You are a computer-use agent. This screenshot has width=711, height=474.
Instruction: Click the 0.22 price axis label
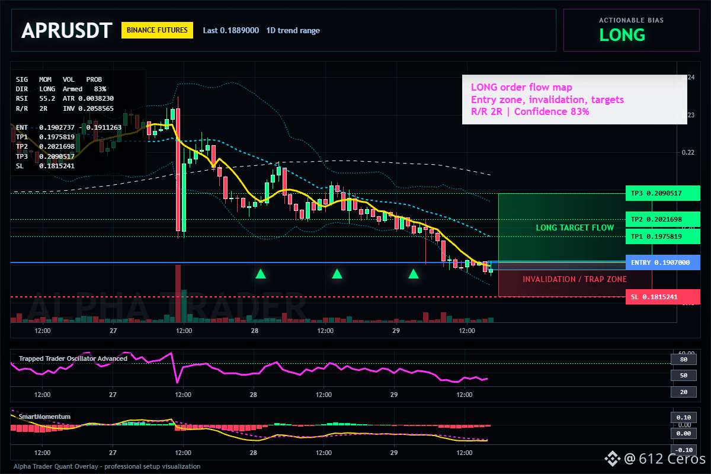pyautogui.click(x=687, y=152)
